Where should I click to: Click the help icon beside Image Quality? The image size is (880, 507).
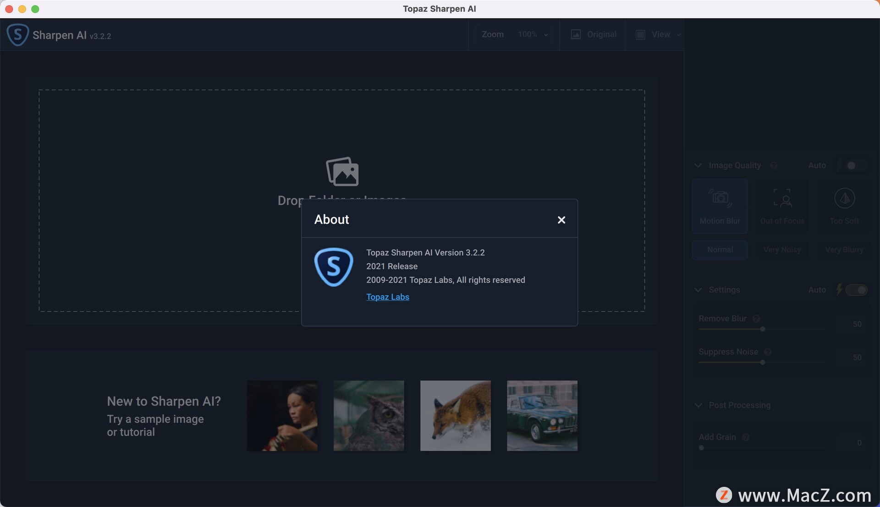774,165
